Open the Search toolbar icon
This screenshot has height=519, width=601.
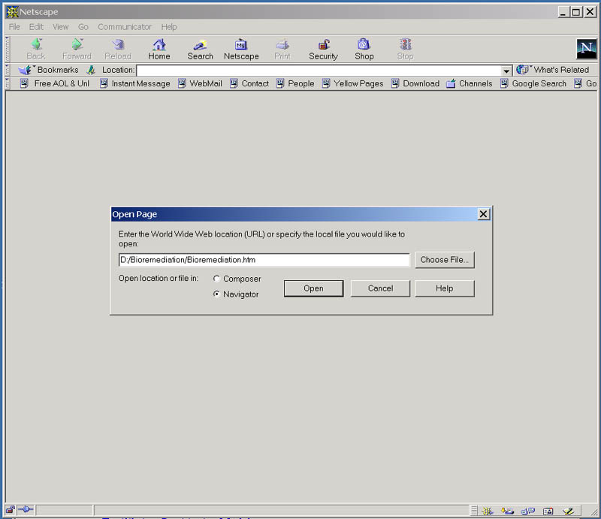(x=200, y=44)
